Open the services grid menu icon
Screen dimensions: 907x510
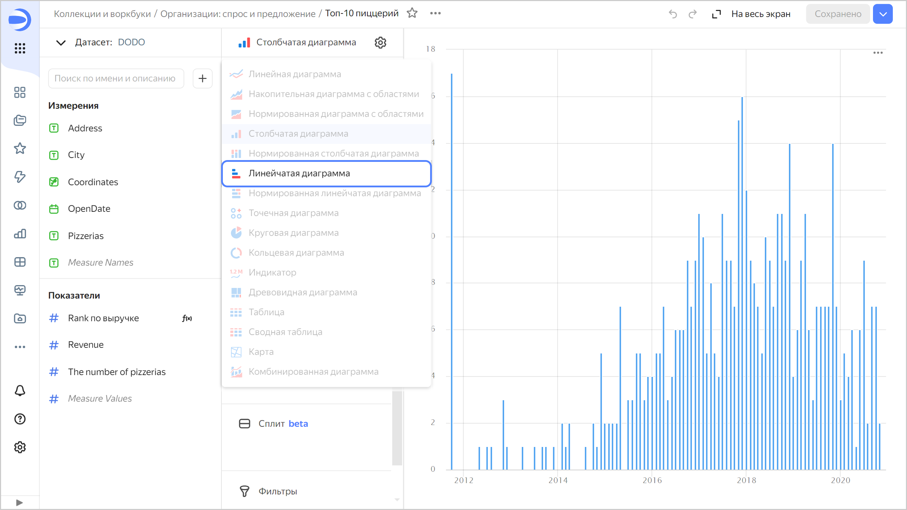click(x=20, y=48)
